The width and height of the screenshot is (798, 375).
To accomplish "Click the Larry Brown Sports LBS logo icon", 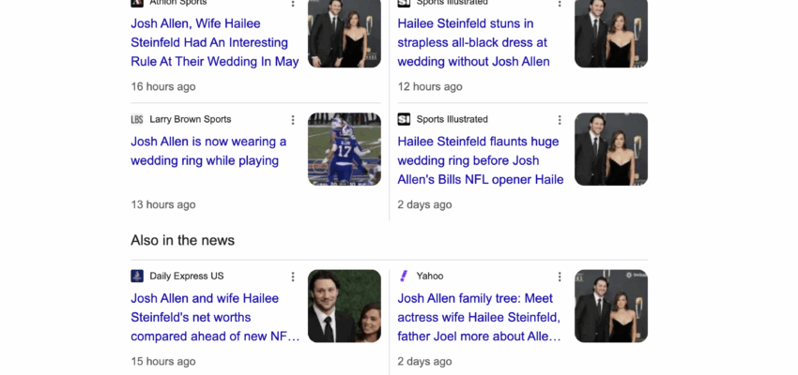I will (x=137, y=120).
